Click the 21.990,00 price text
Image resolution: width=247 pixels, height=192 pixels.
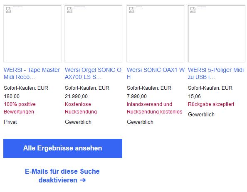pos(76,96)
